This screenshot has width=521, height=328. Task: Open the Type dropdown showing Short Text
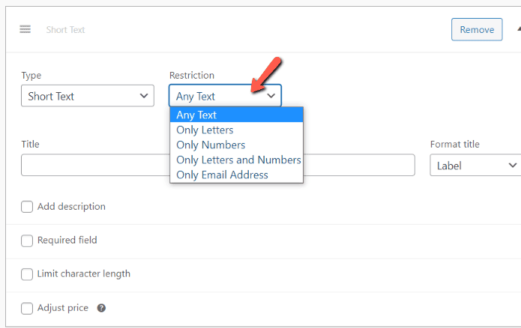88,96
